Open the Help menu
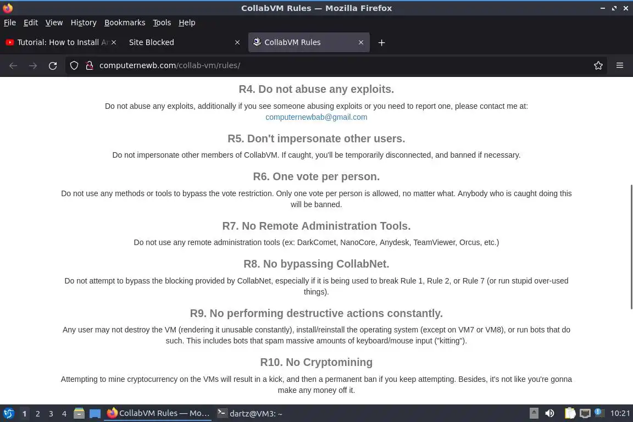This screenshot has width=633, height=422. (x=187, y=23)
